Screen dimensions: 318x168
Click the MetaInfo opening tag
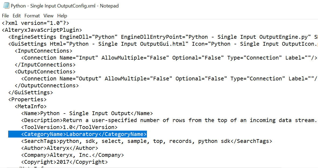27,106
